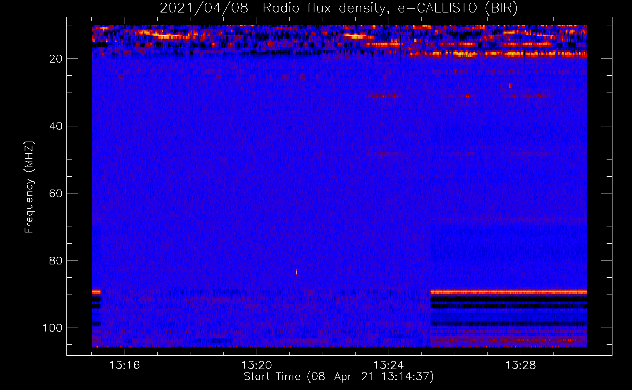
Task: Click the small white spike near 83 MHz
Action: coord(296,272)
